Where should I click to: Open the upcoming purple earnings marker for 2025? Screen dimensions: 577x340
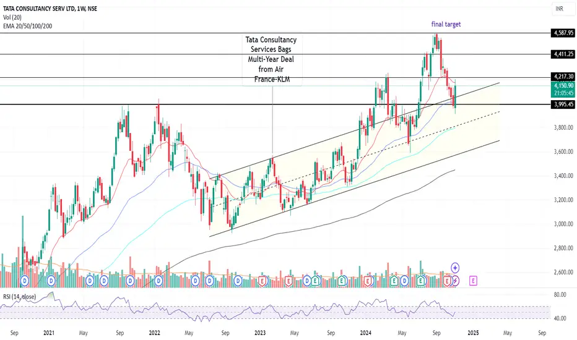(x=473, y=281)
